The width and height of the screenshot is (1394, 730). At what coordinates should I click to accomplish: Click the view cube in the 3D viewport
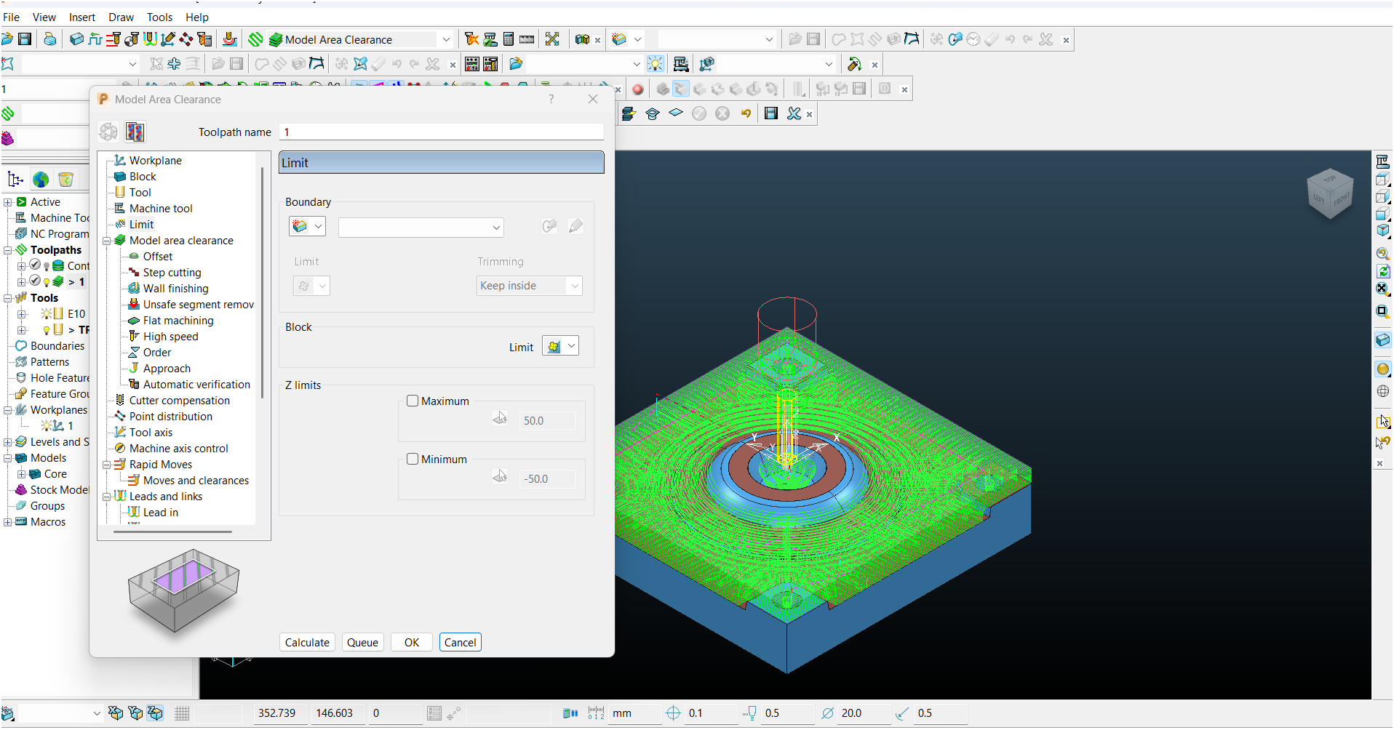click(x=1330, y=193)
